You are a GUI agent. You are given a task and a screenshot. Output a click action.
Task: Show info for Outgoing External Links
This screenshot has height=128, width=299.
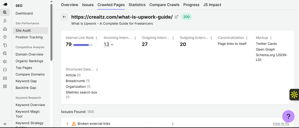(211, 38)
